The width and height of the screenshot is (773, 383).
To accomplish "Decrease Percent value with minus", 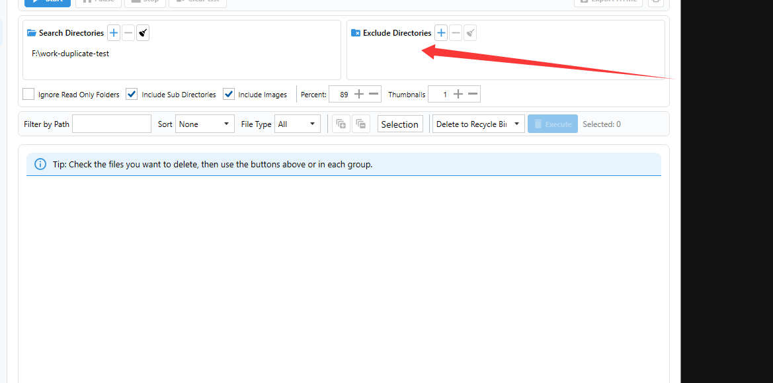I will tap(374, 94).
